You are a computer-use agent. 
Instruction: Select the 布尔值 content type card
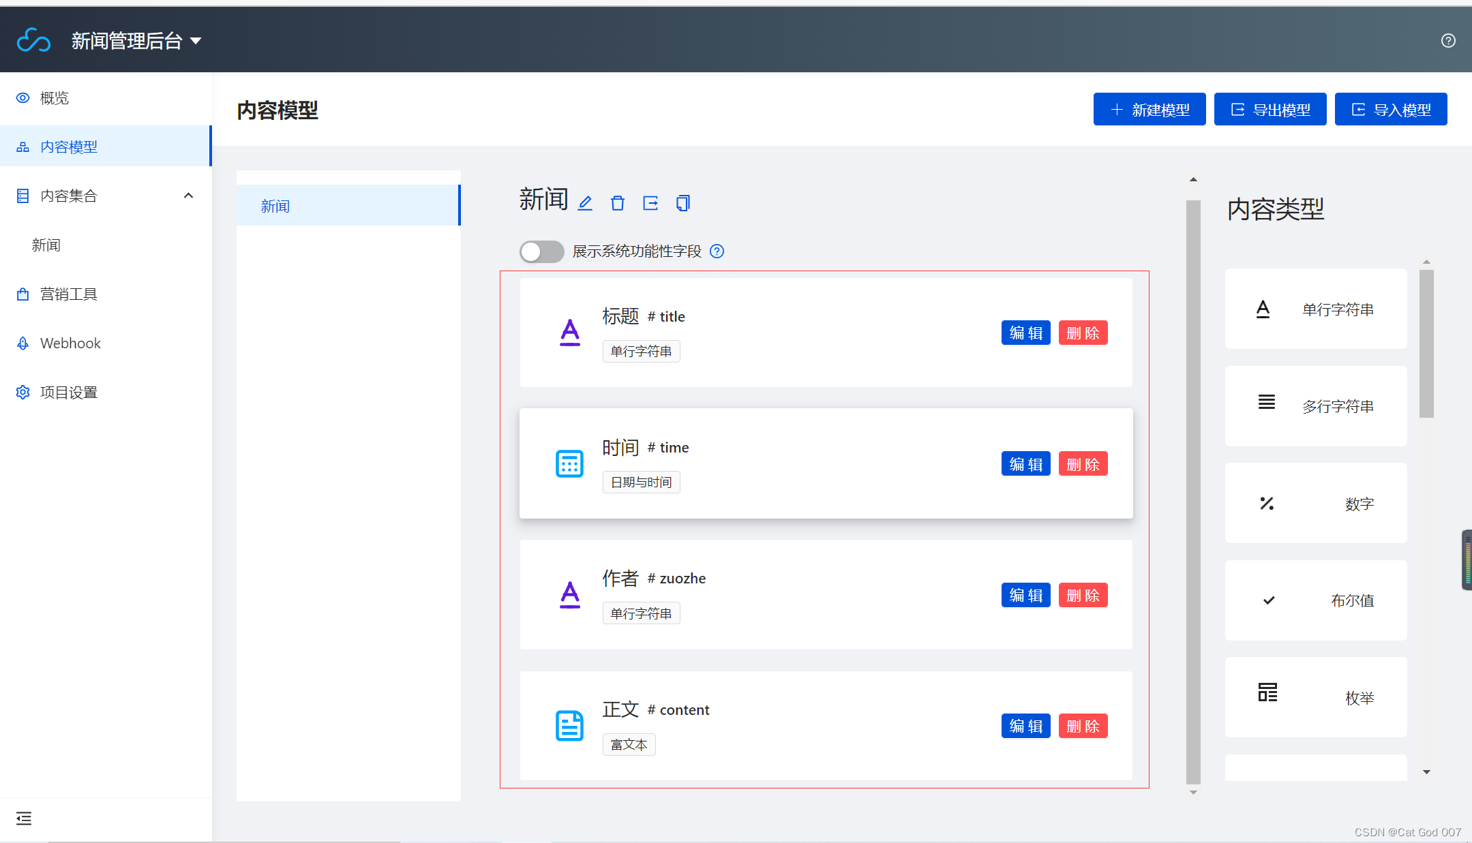click(x=1315, y=600)
